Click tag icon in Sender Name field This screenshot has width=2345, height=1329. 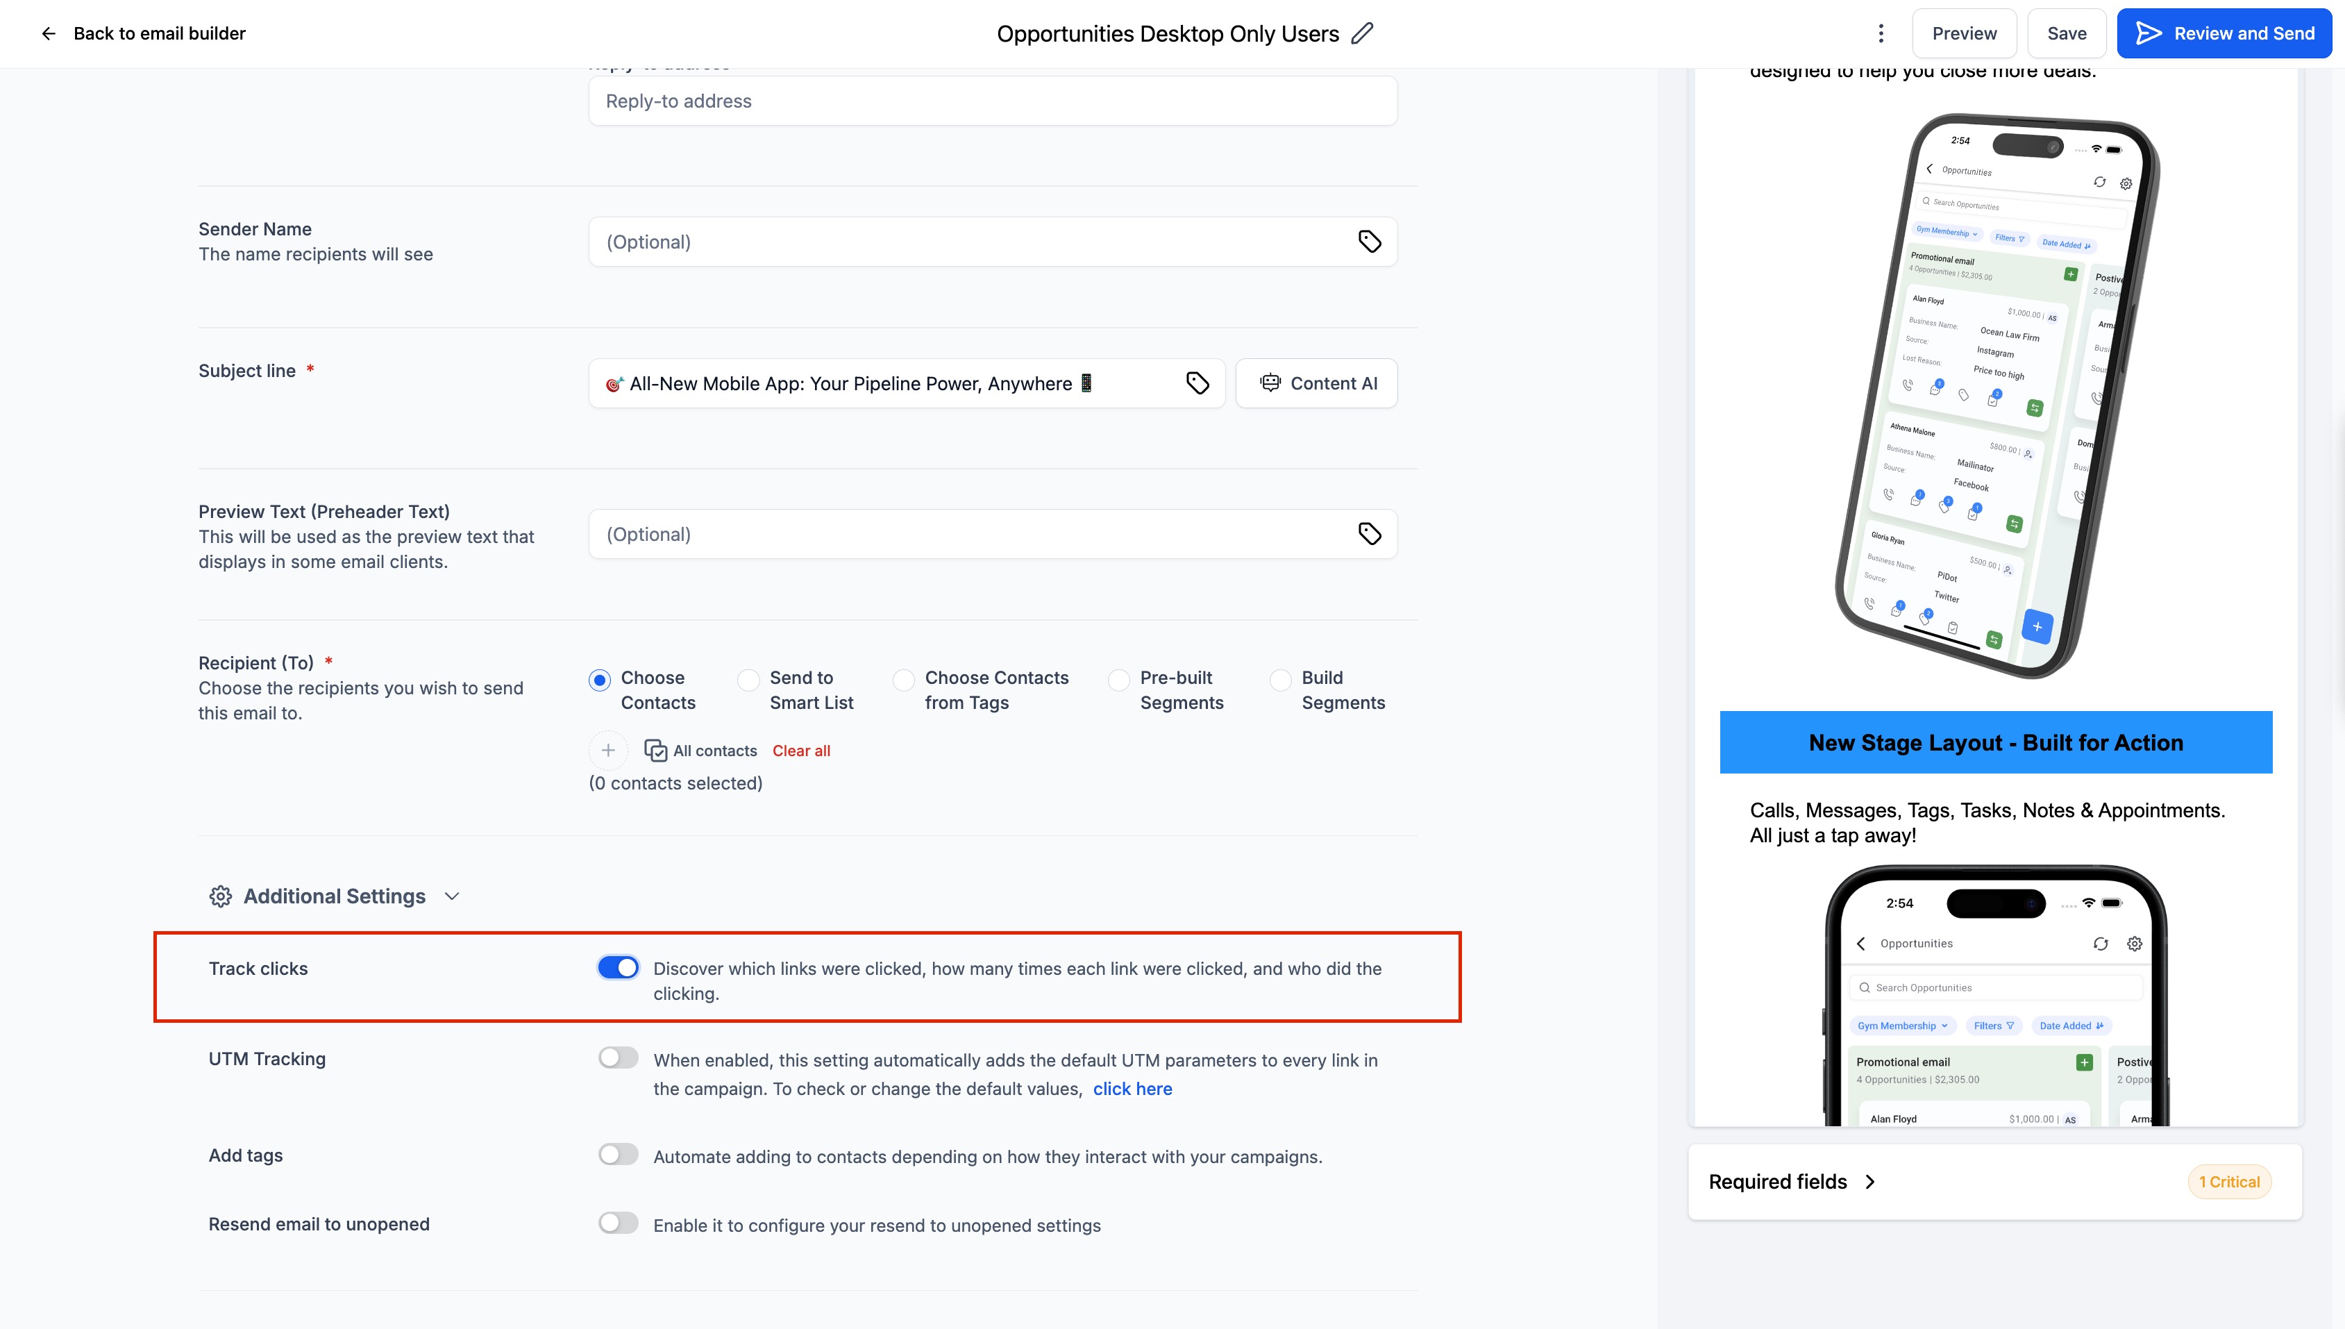pos(1370,242)
